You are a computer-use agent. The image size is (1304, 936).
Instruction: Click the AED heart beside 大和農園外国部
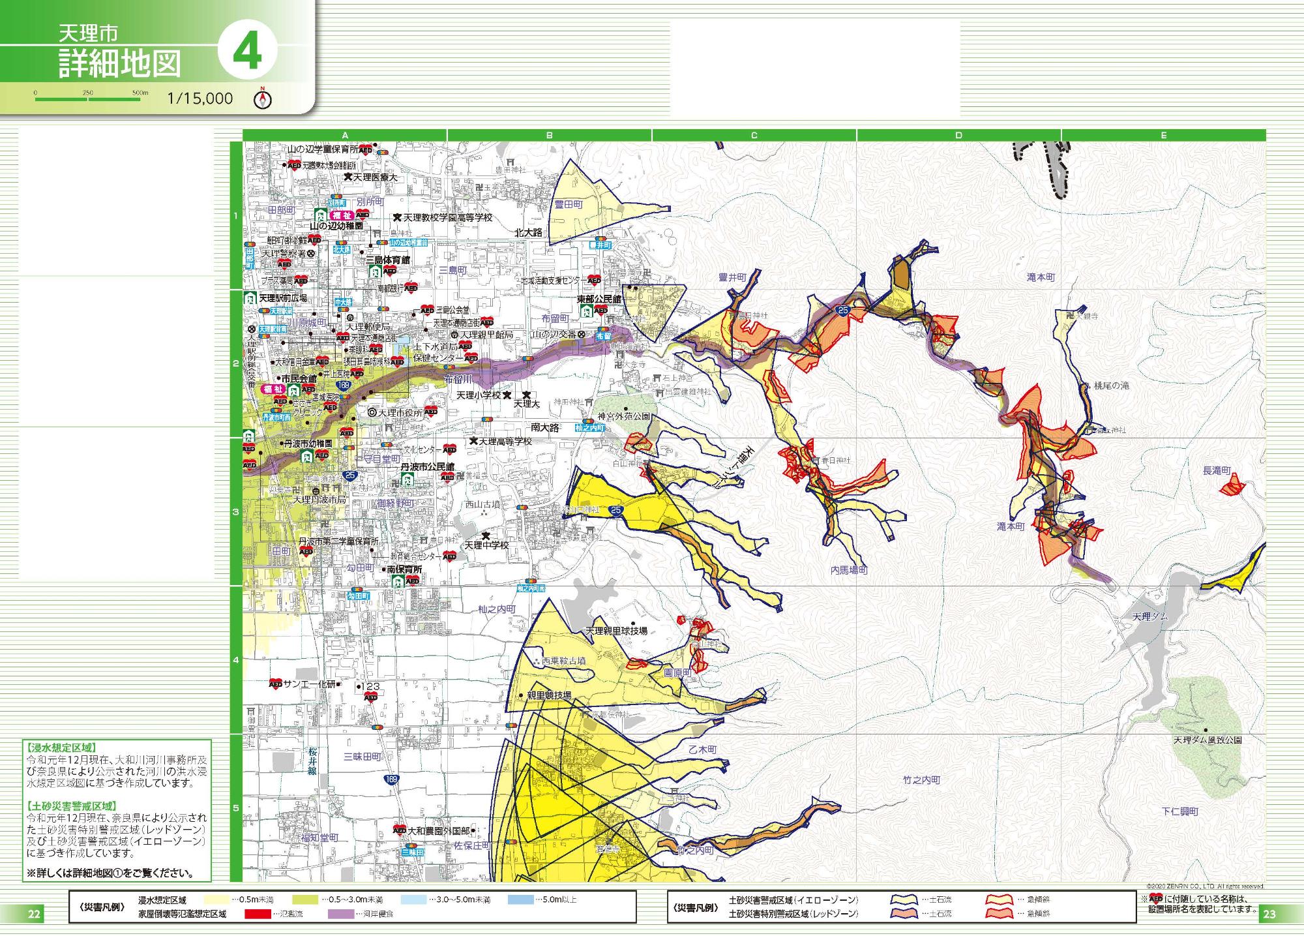coord(399,831)
